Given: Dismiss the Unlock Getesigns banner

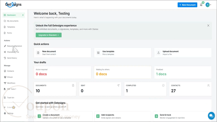Looking at the screenshot, I should (x=208, y=26).
